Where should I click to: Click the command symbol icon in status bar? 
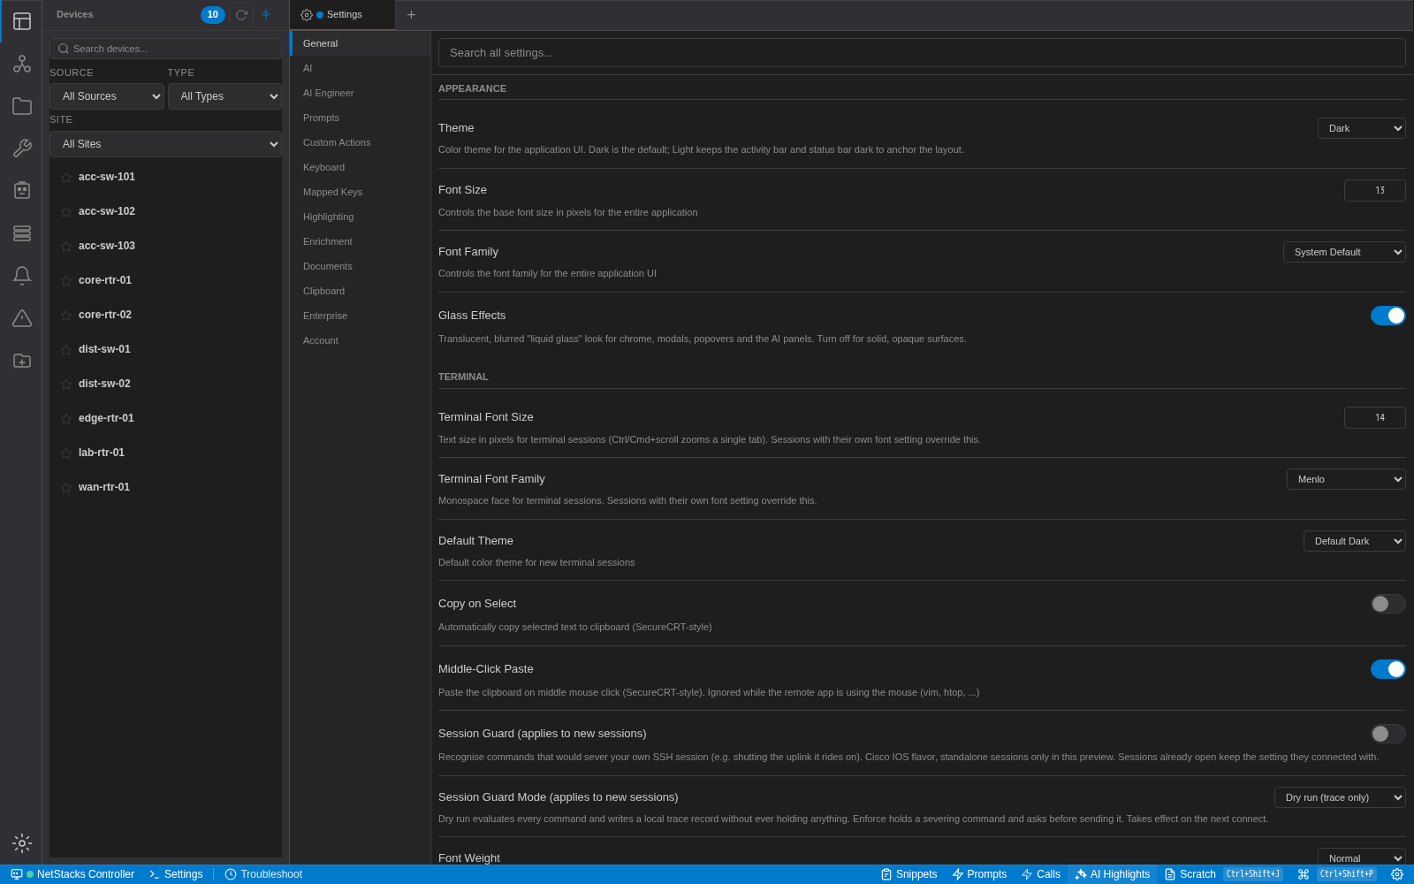tap(1304, 874)
